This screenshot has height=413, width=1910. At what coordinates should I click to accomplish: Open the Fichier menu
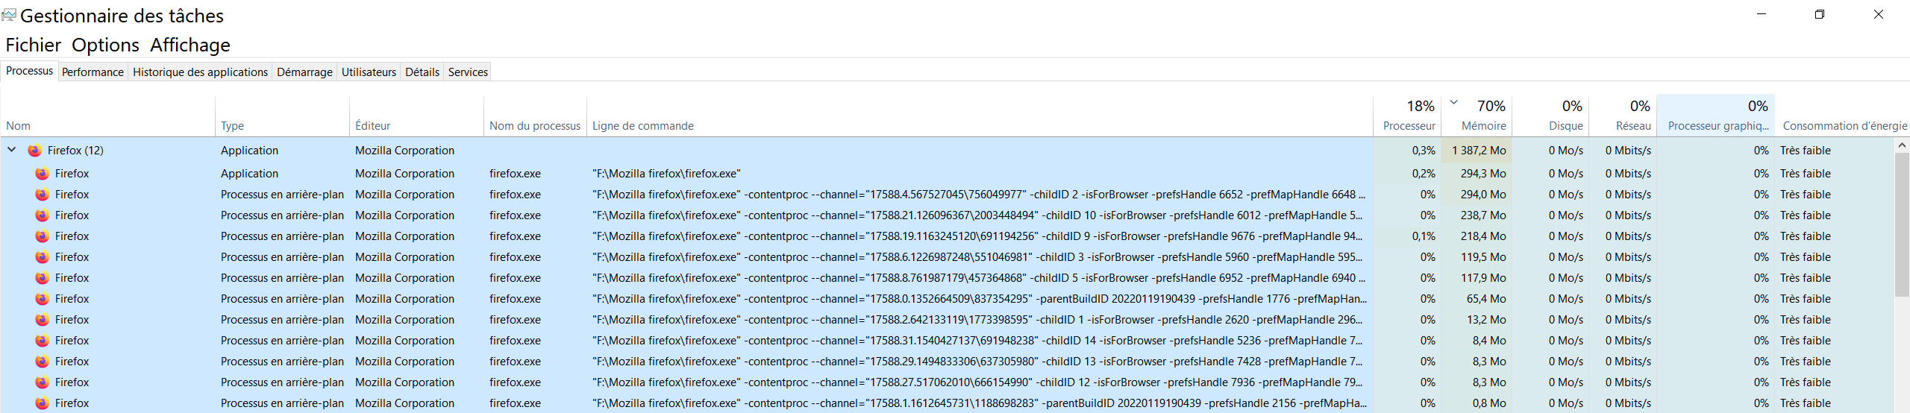point(34,45)
